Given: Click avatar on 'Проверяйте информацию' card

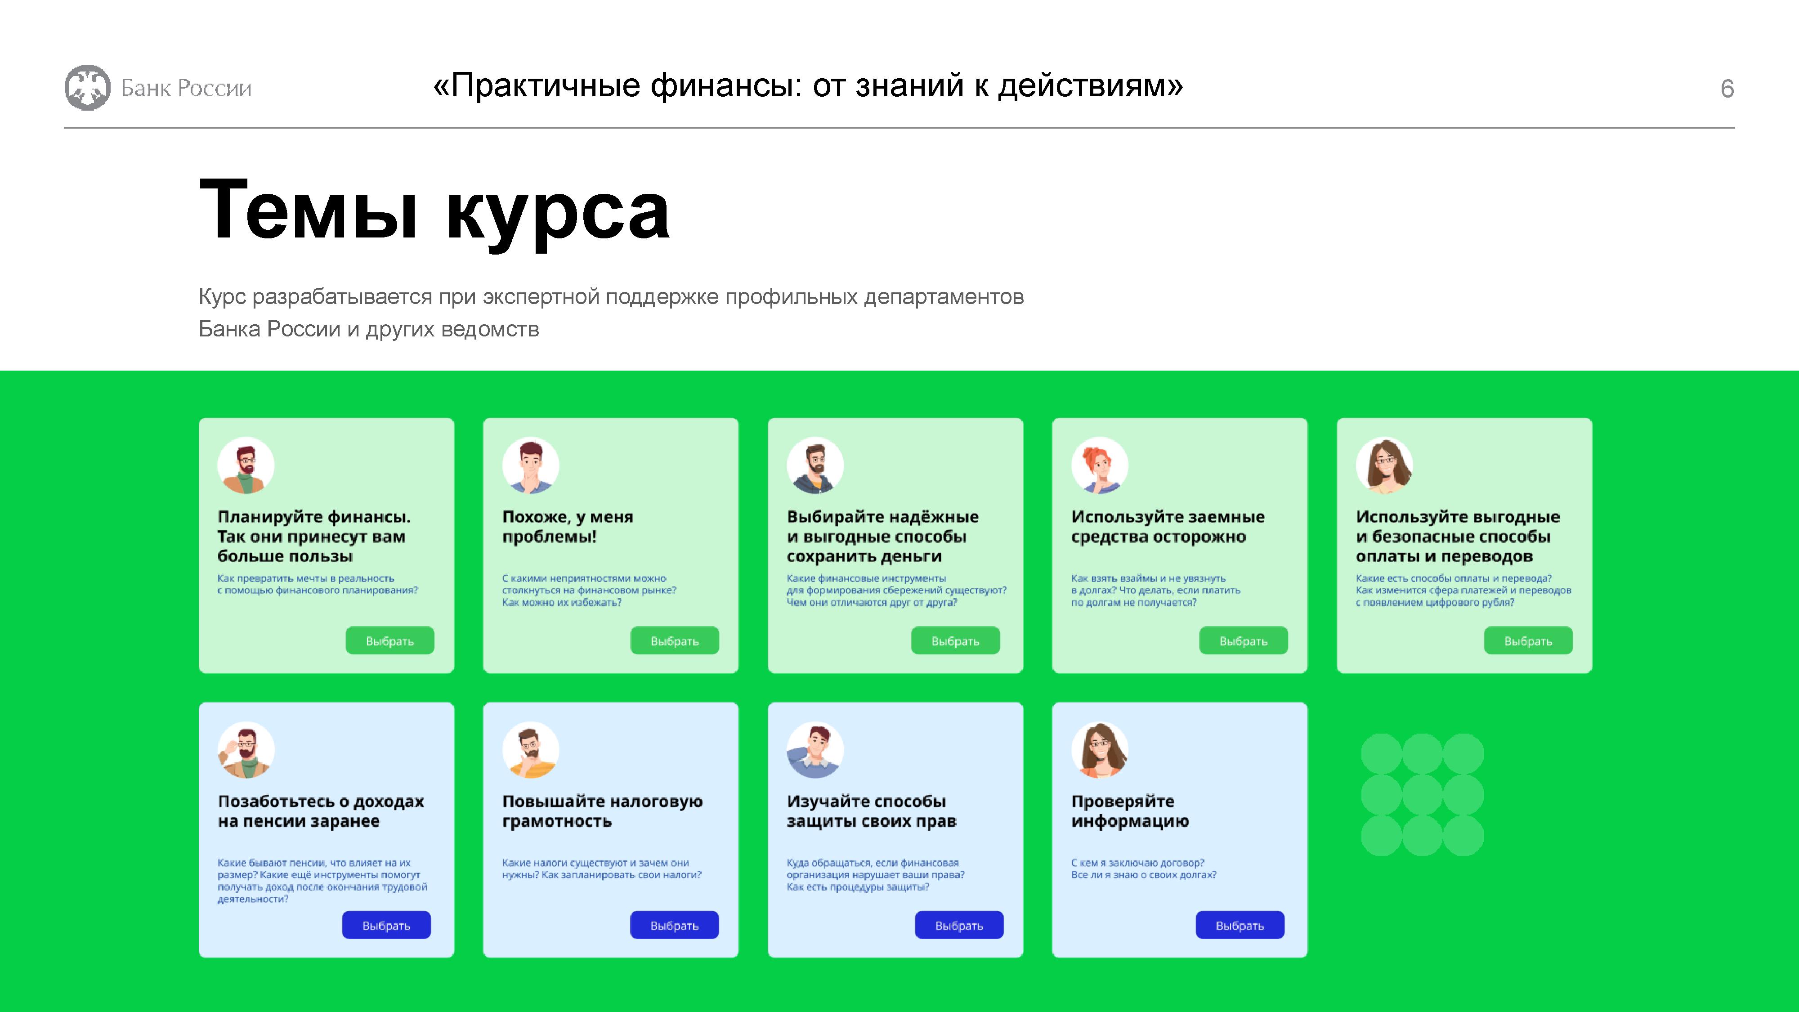Looking at the screenshot, I should tap(1100, 750).
